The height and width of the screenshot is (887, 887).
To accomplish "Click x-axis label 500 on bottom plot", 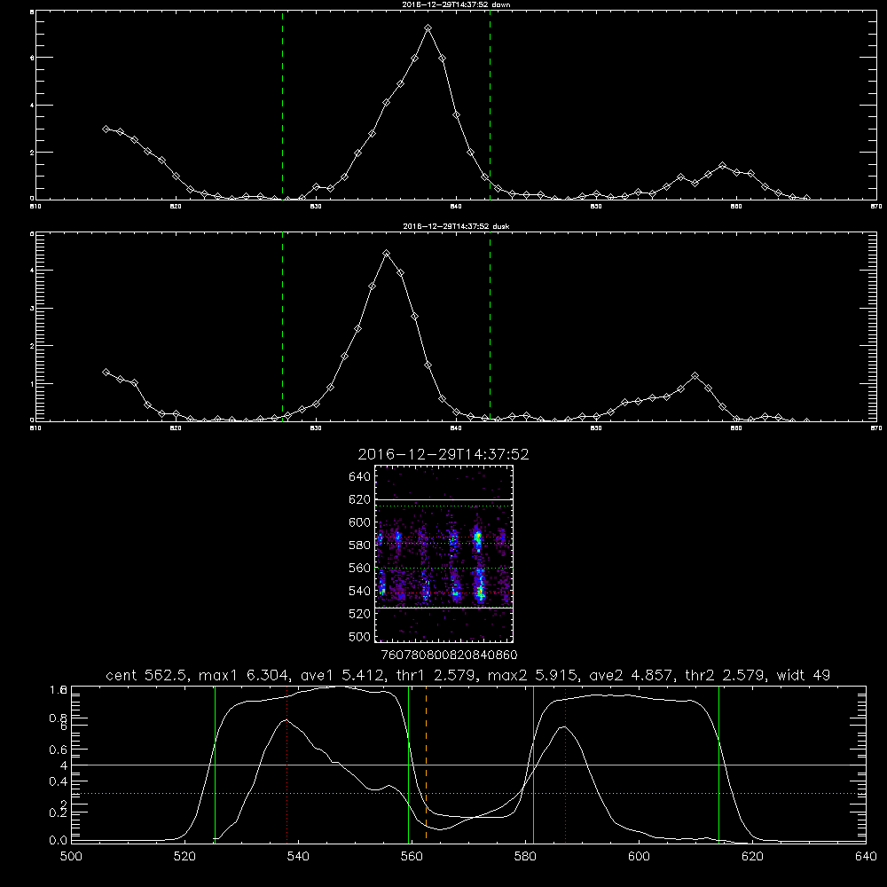I will coord(71,857).
